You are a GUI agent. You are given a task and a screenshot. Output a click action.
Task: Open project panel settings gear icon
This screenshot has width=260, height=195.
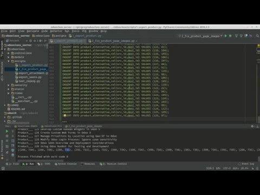coord(41,41)
